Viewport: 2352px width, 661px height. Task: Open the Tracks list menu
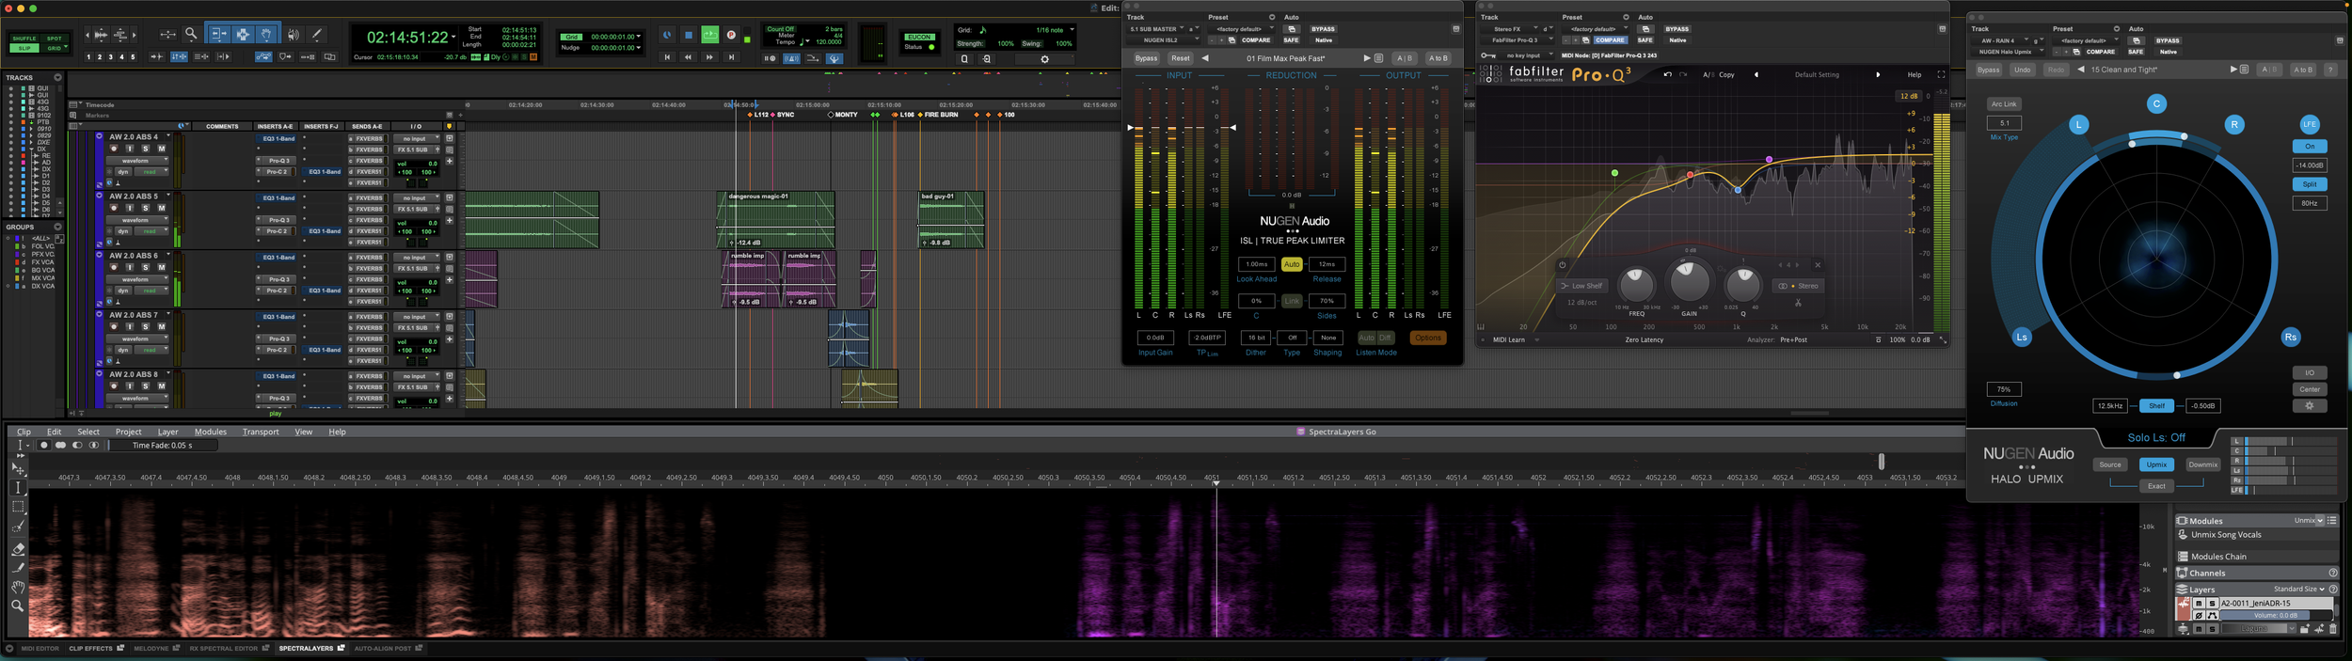coord(58,77)
